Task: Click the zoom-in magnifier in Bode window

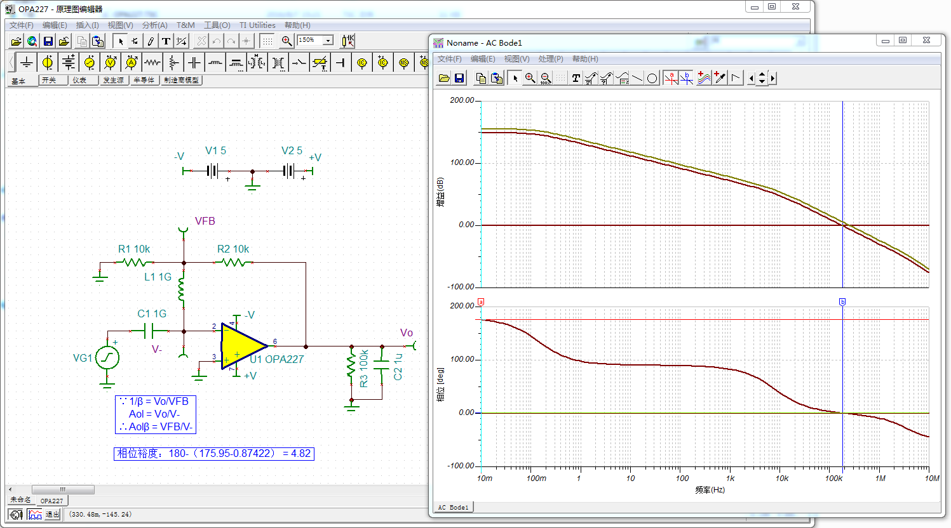Action: pos(530,78)
